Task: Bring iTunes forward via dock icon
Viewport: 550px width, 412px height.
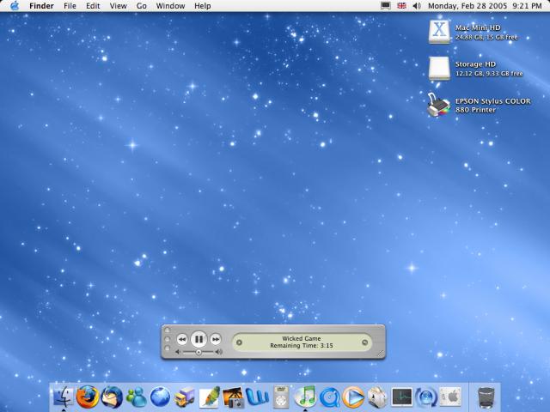Action: [x=305, y=397]
